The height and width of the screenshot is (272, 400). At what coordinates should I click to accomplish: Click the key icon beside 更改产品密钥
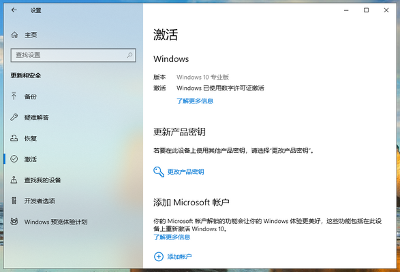(x=159, y=171)
